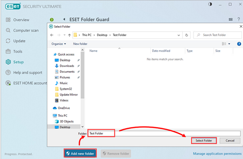The width and height of the screenshot is (243, 159).
Task: Open recent locations dropdown arrow
Action: 65,35
